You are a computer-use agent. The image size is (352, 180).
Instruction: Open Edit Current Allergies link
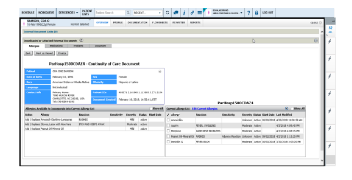[205, 109]
